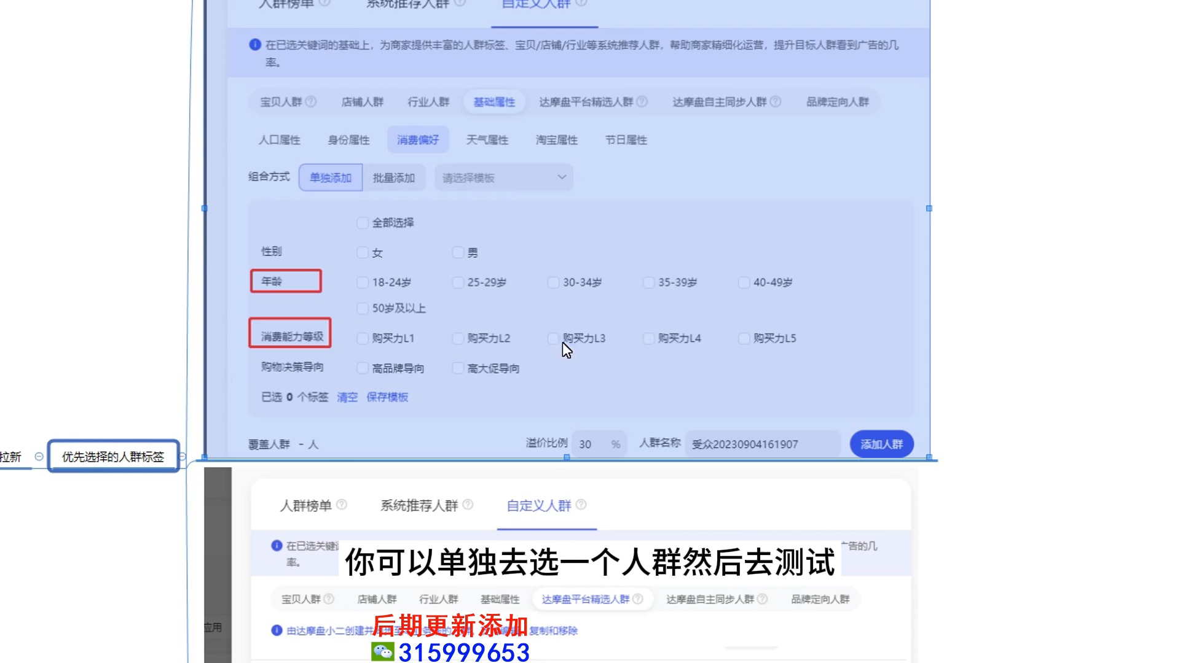Choose 单独添加 combination mode
This screenshot has width=1180, height=663.
coord(331,177)
